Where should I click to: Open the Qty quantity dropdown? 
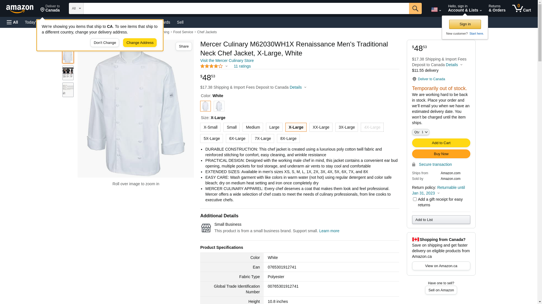click(420, 132)
